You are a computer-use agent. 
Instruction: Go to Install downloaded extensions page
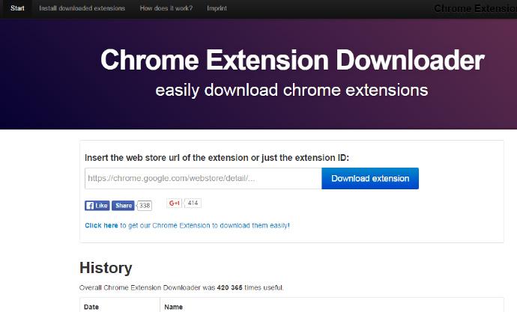pos(82,8)
